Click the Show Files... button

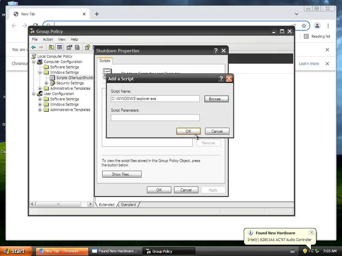122,174
